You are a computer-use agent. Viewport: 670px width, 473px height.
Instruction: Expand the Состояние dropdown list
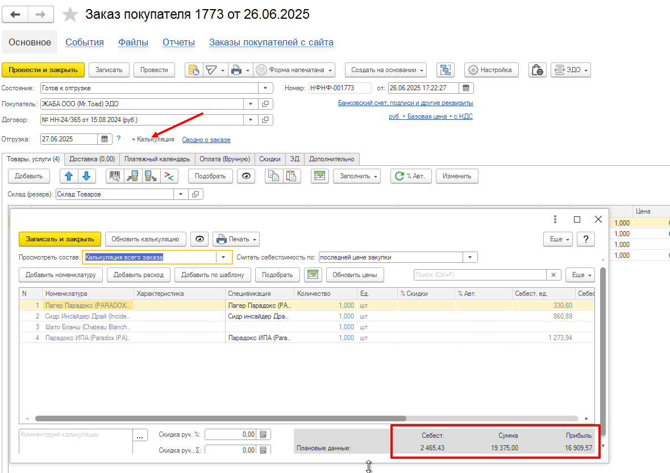(265, 88)
